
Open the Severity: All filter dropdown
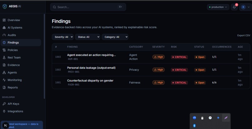click(63, 37)
